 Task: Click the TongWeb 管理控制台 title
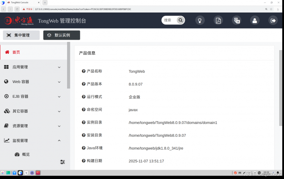click(62, 21)
